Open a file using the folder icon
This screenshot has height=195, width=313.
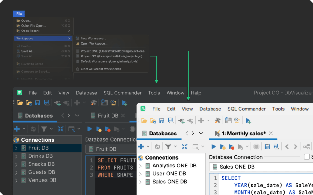coord(144,120)
